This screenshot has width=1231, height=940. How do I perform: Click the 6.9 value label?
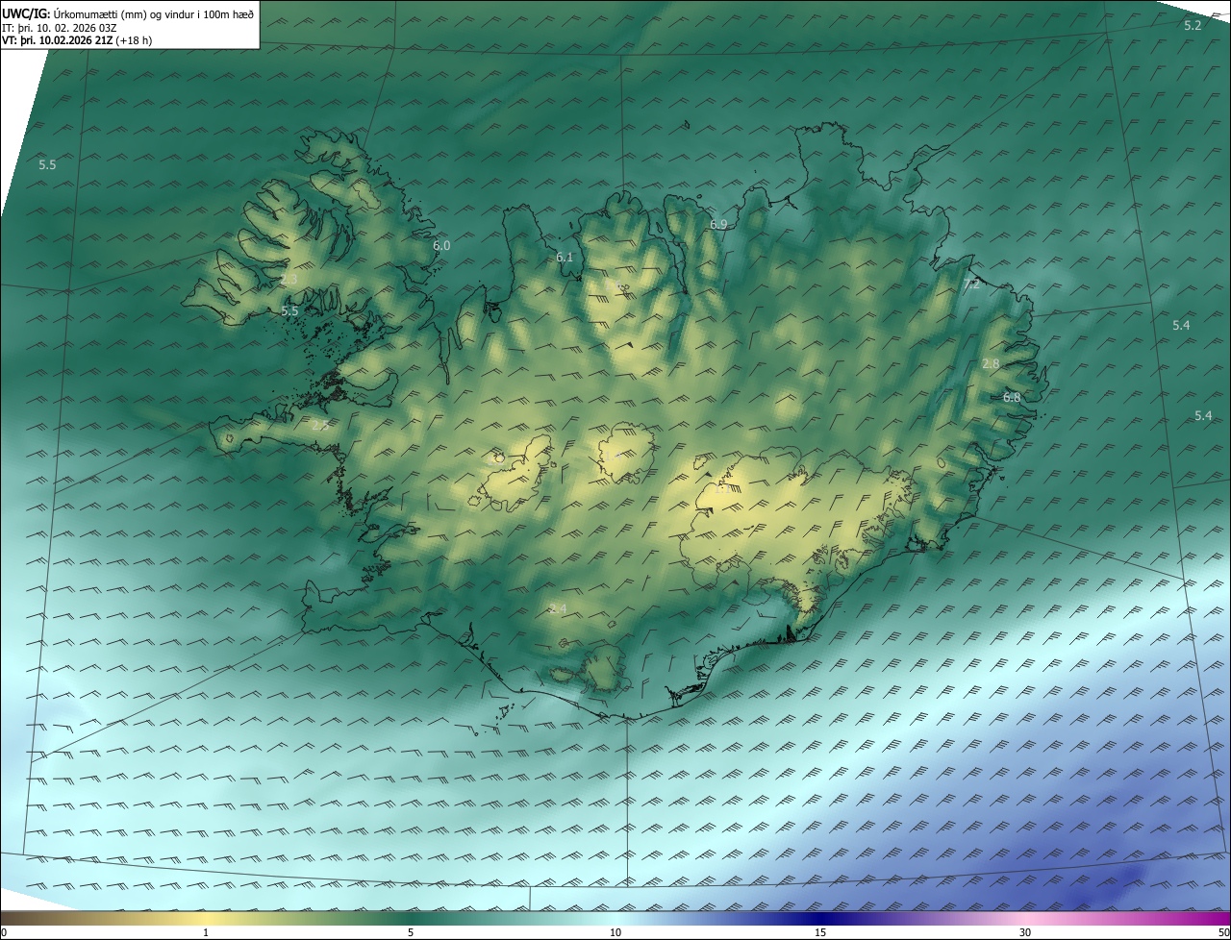pos(718,224)
